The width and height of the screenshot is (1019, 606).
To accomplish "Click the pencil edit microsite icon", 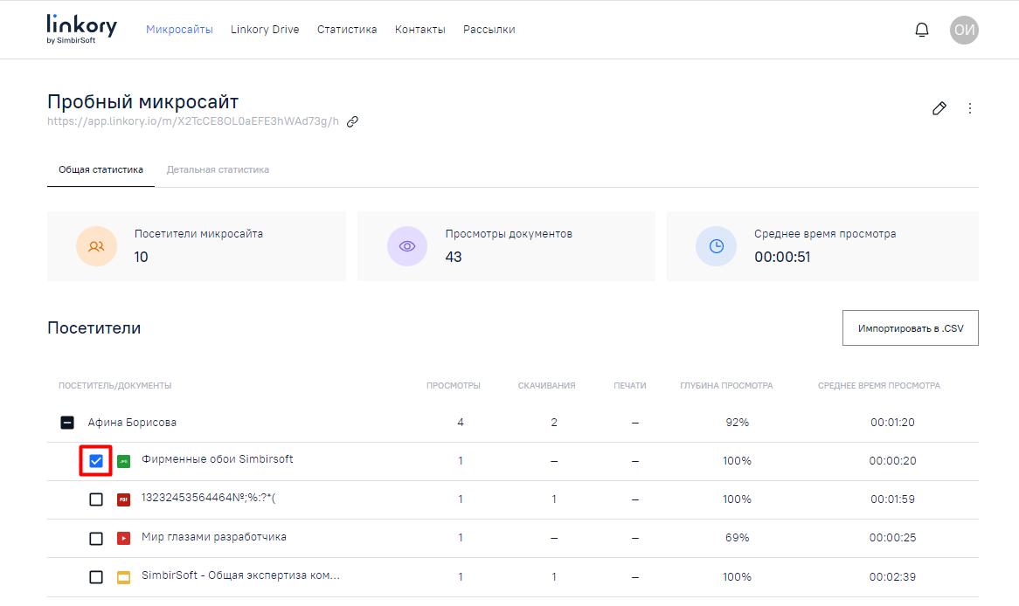I will pyautogui.click(x=939, y=108).
